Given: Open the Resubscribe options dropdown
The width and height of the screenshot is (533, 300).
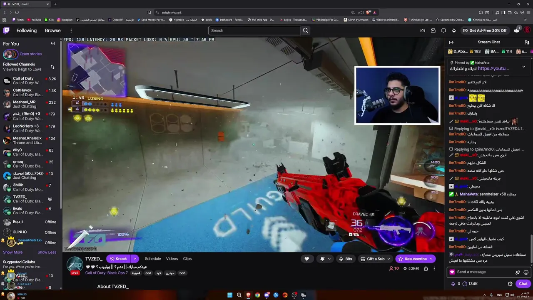Looking at the screenshot, I should [x=432, y=259].
